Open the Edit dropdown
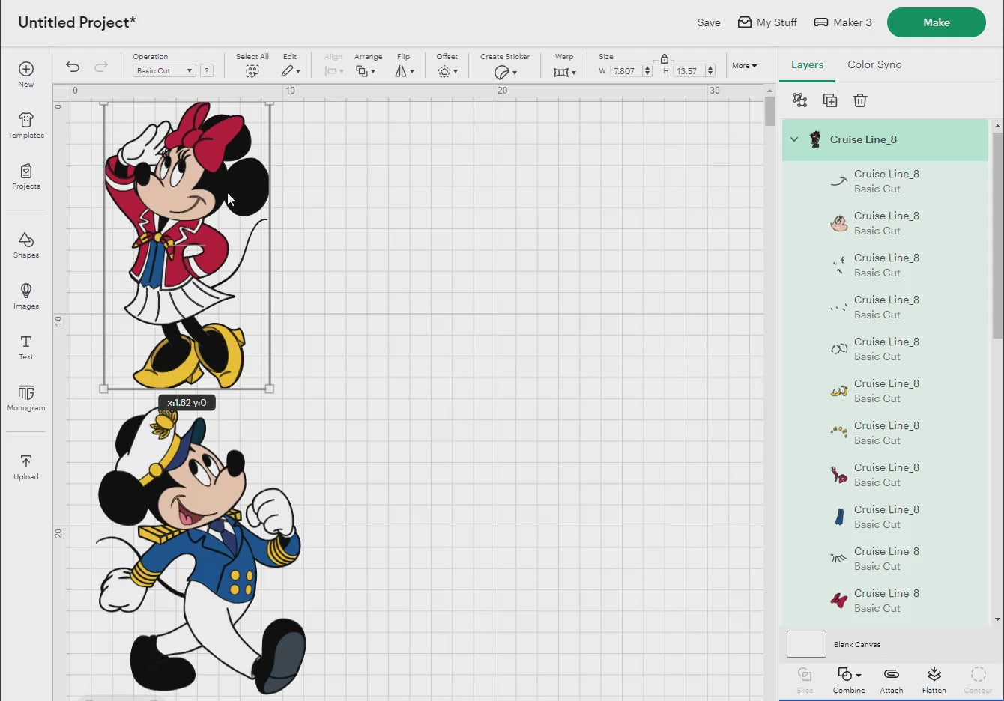 click(x=291, y=71)
